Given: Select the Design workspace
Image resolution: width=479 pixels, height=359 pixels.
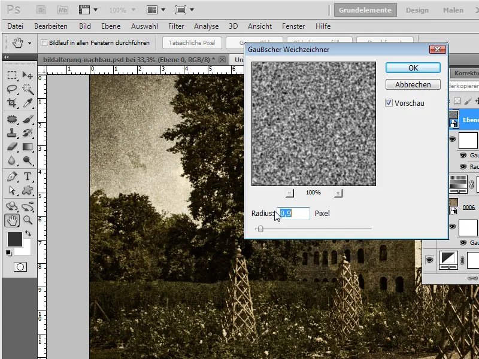Looking at the screenshot, I should [417, 10].
